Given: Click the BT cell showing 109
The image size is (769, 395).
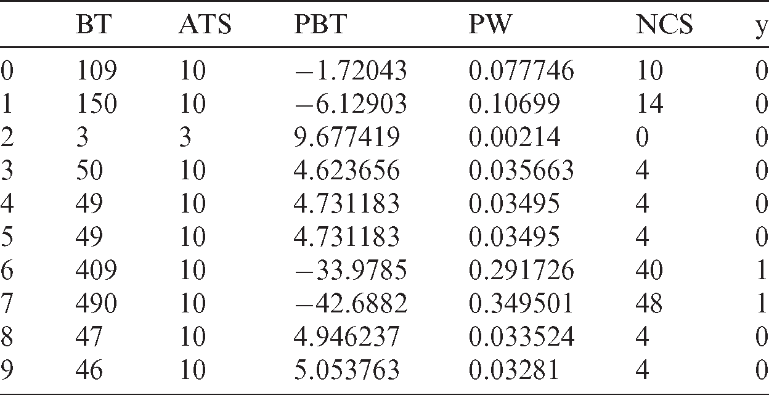Looking at the screenshot, I should (x=95, y=71).
